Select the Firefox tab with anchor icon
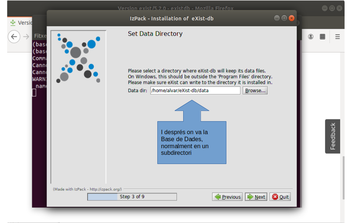349x223 pixels. coord(20,22)
